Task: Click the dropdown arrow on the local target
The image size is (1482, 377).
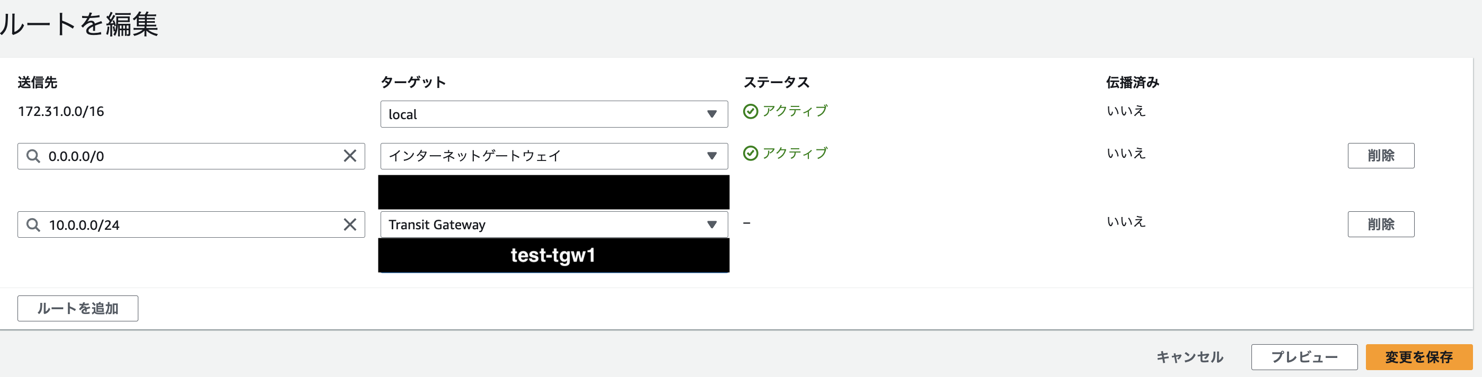Action: pos(712,114)
